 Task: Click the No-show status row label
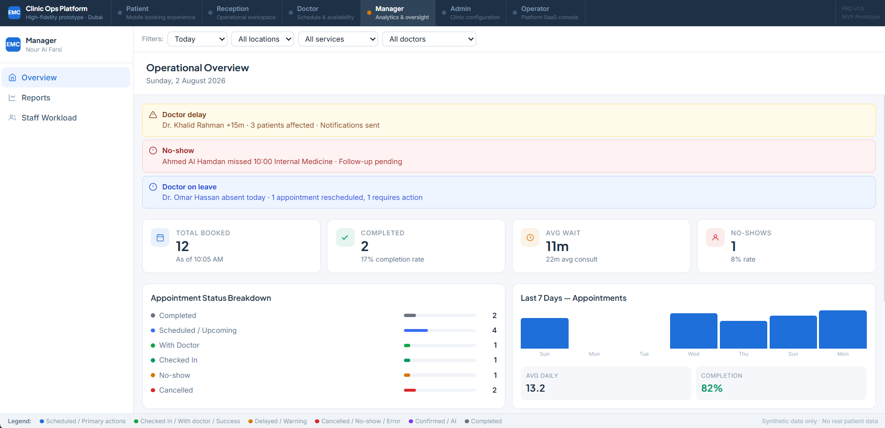pos(175,375)
